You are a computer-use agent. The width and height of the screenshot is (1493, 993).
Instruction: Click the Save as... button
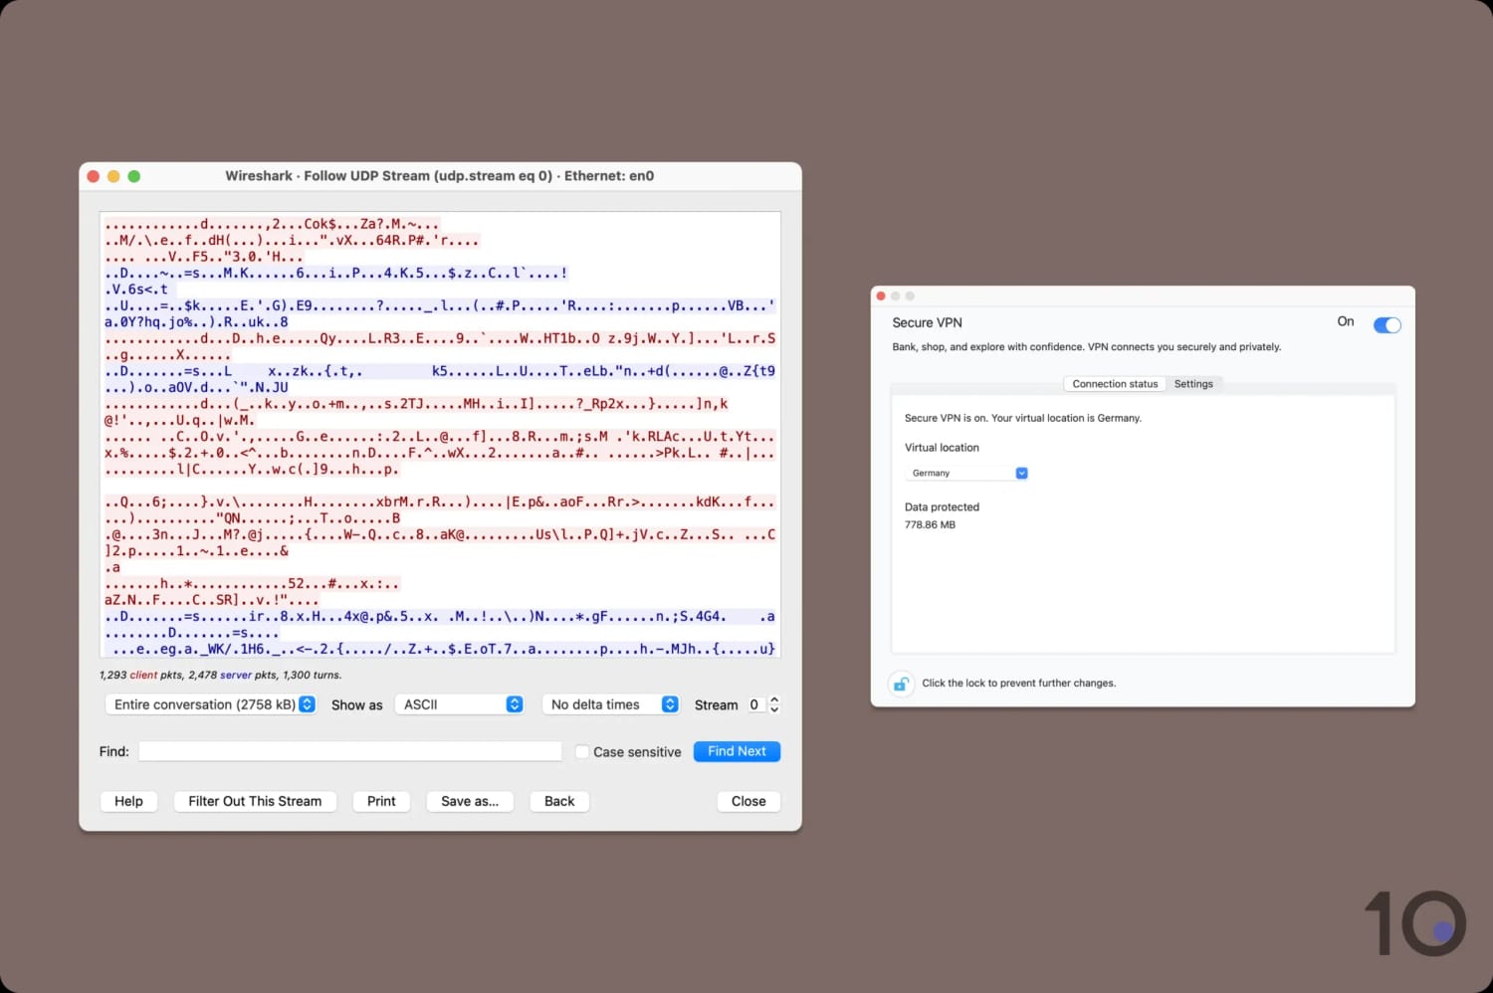tap(470, 801)
